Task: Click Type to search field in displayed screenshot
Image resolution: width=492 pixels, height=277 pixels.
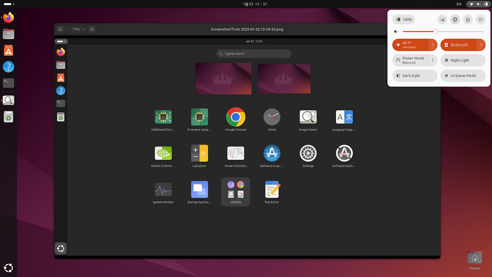Action: coord(254,54)
